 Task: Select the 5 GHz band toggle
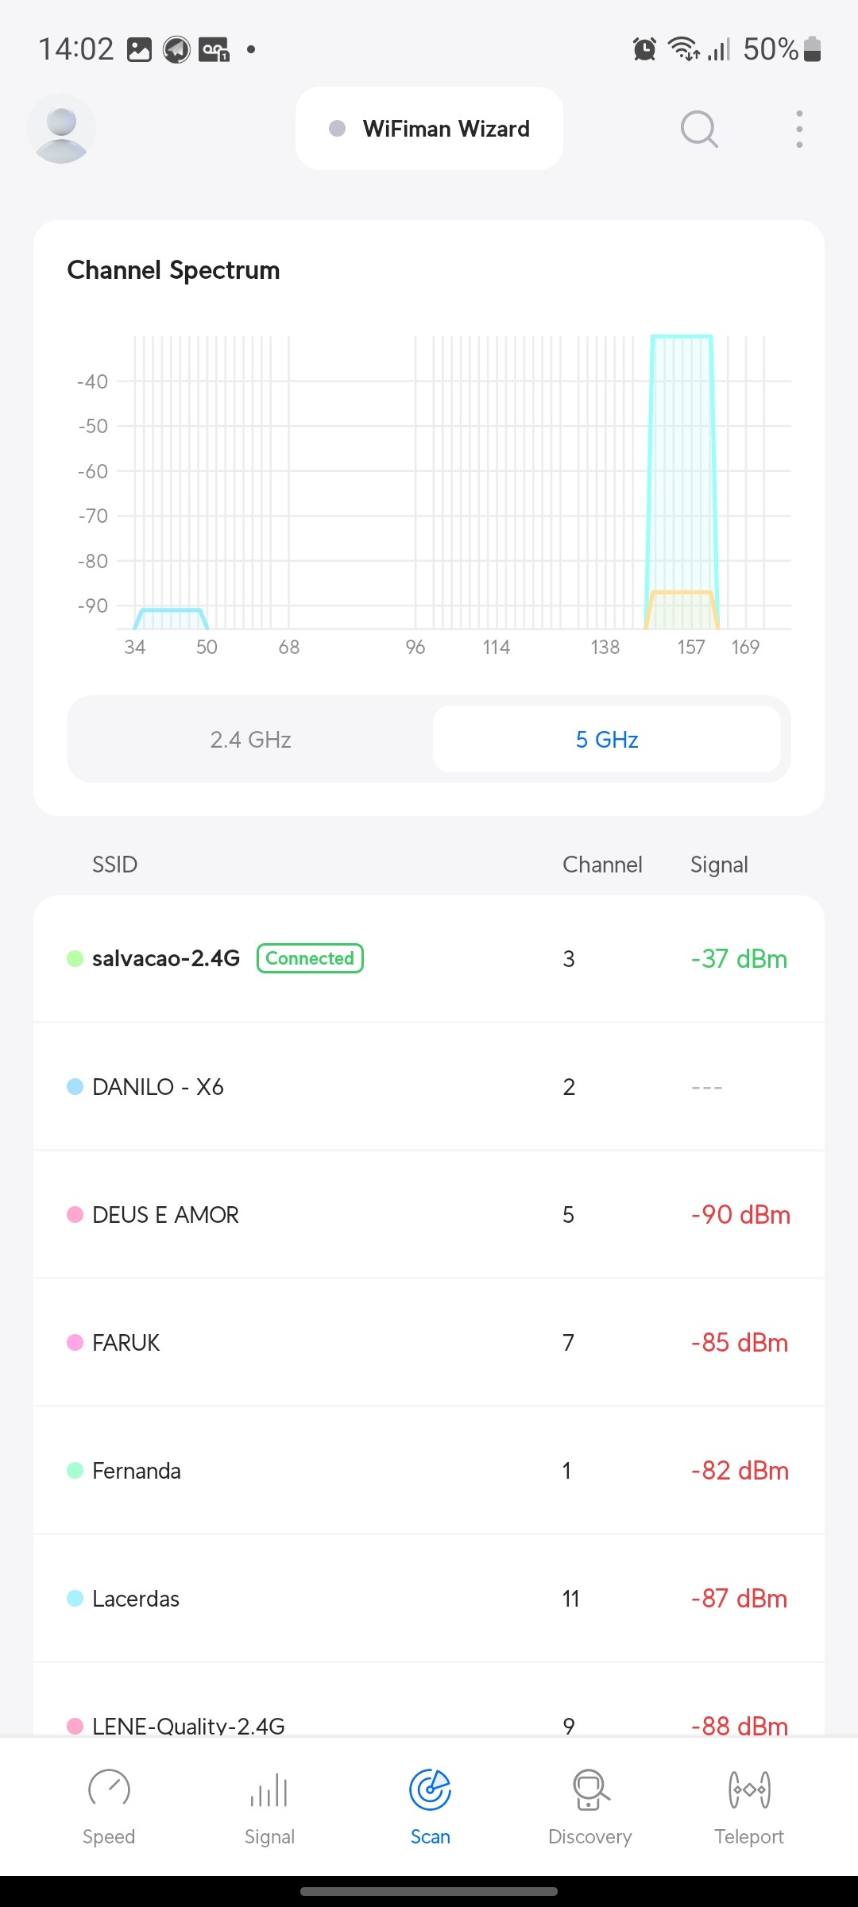click(x=606, y=740)
